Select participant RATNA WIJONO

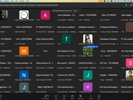tap(88, 63)
